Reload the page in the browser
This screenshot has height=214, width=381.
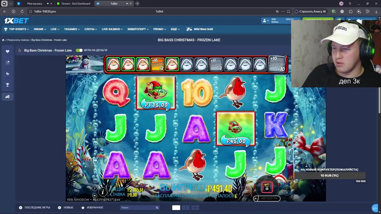[22, 12]
